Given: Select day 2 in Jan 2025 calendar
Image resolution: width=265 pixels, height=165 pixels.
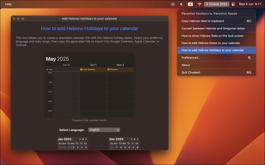Looking at the screenshot, I should pyautogui.click(x=78, y=148).
